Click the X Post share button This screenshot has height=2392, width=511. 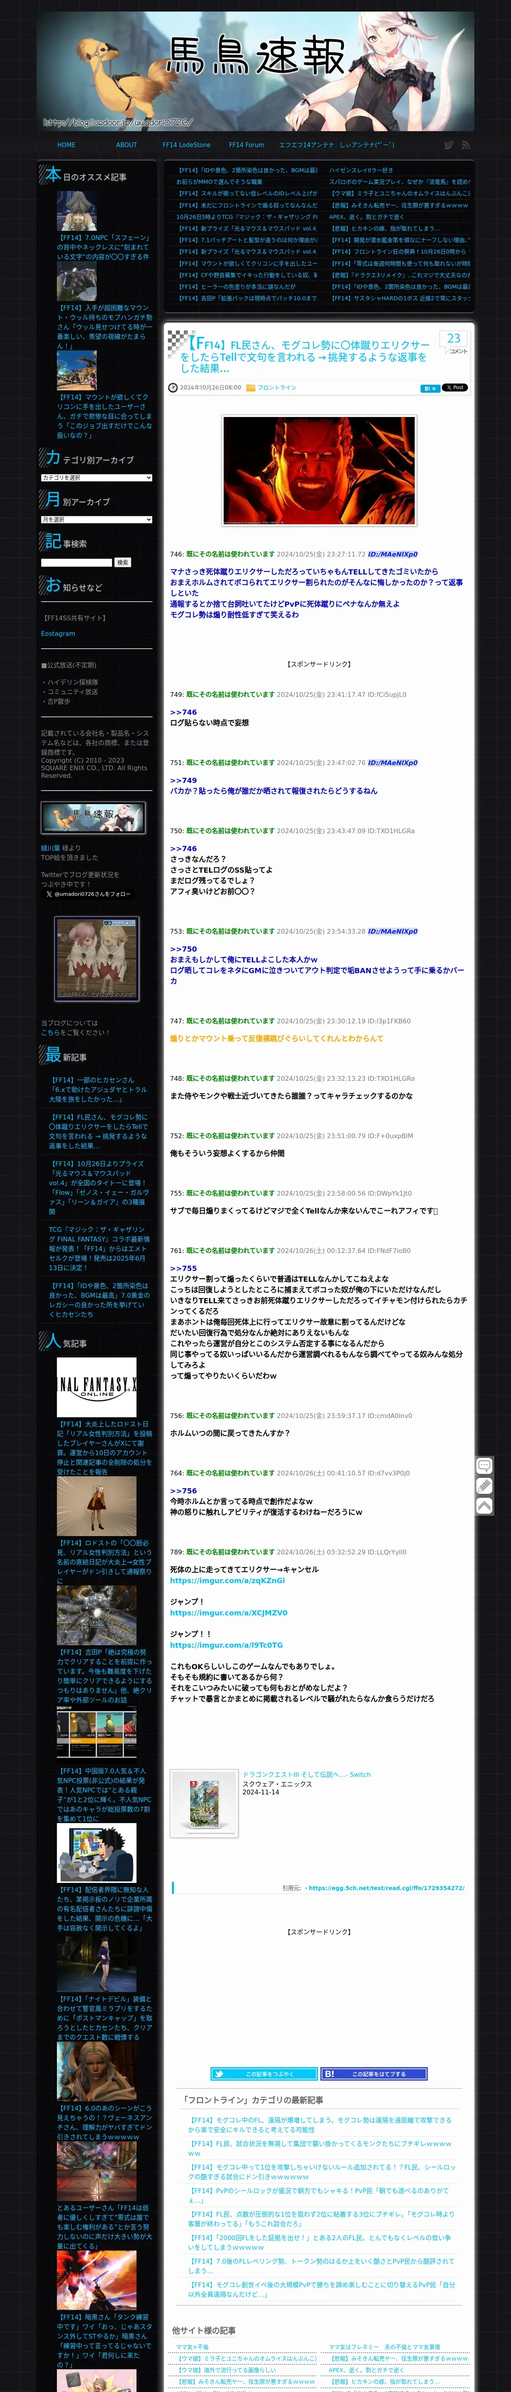click(454, 387)
